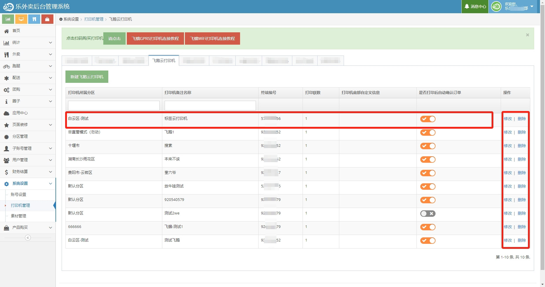The width and height of the screenshot is (545, 287).
Task: Toggle auto-confirm switch for 标签云打印机 row
Action: pyautogui.click(x=428, y=119)
